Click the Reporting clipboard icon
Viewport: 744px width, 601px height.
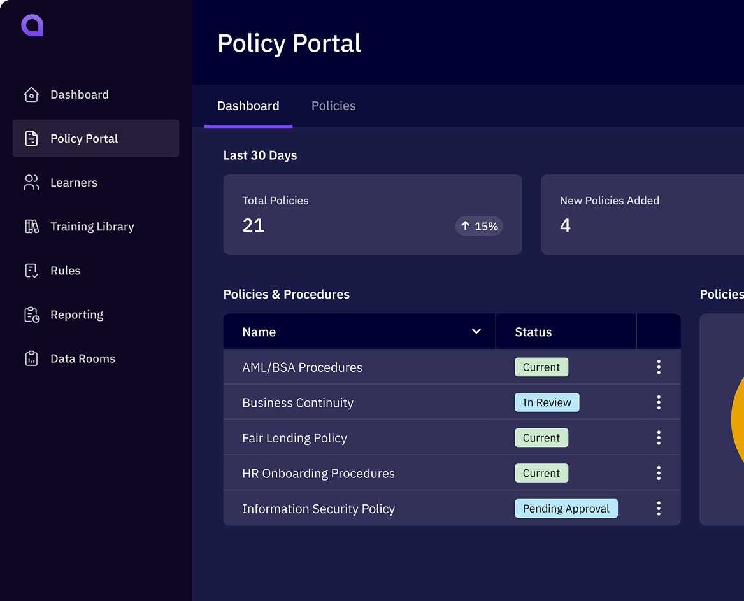click(x=32, y=315)
